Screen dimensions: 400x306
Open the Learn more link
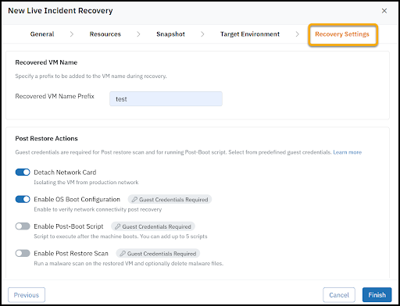point(348,152)
